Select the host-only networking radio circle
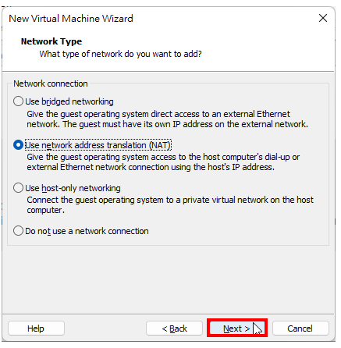This screenshot has height=348, width=341. (18, 188)
